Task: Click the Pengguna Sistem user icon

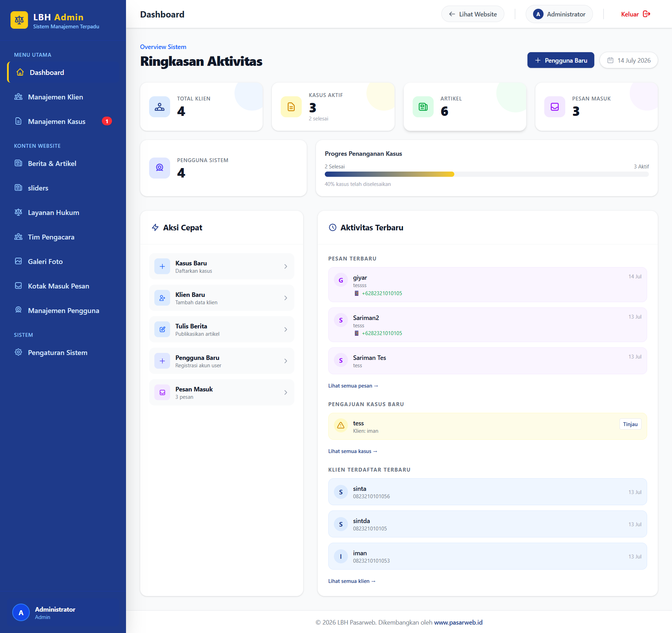Action: click(x=160, y=168)
